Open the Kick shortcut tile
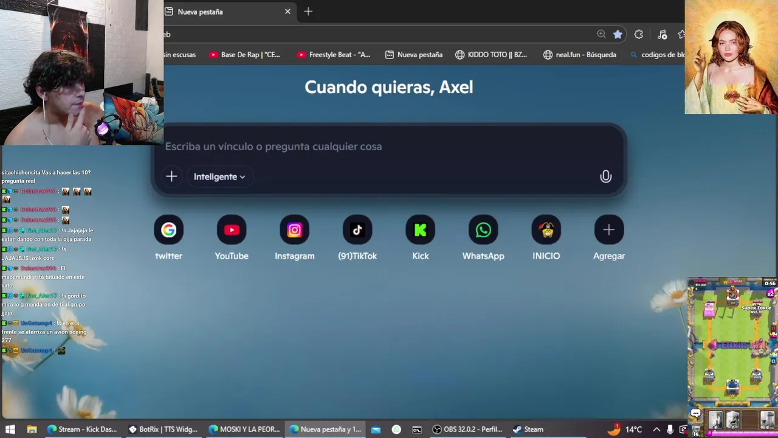Viewport: 778px width, 438px height. click(421, 238)
